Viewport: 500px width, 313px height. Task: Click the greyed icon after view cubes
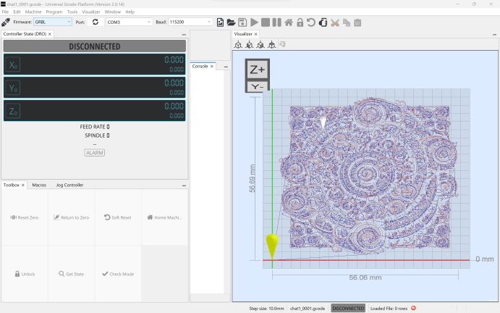click(282, 44)
